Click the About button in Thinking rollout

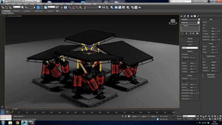pos(190,44)
